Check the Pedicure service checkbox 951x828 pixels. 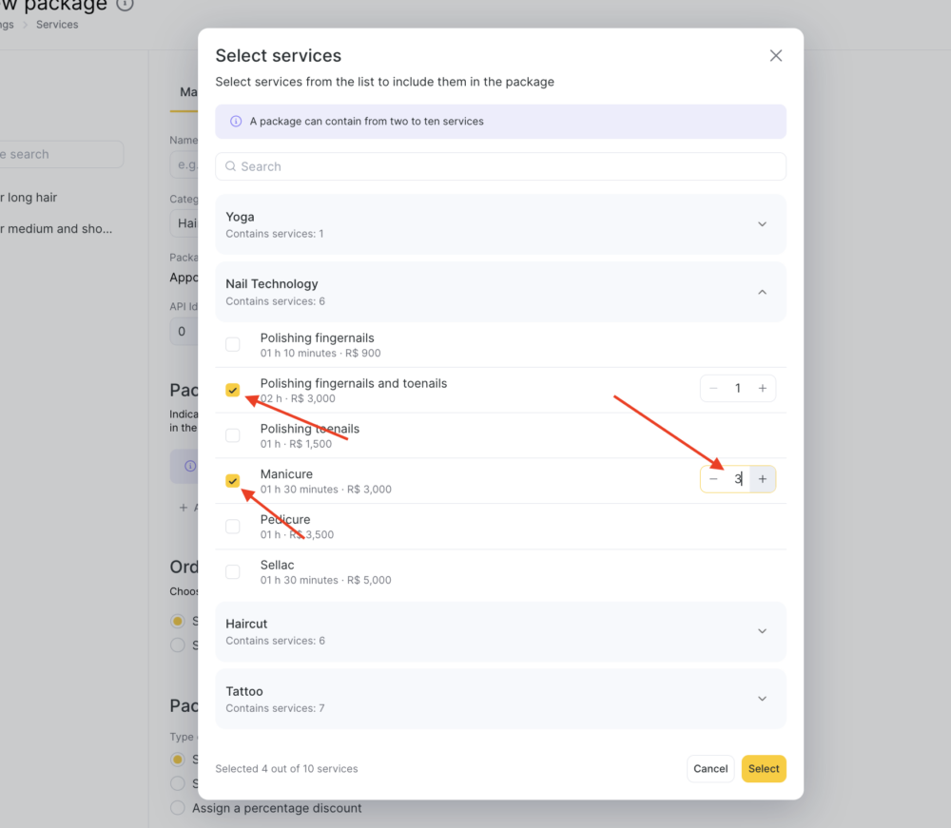pos(232,526)
